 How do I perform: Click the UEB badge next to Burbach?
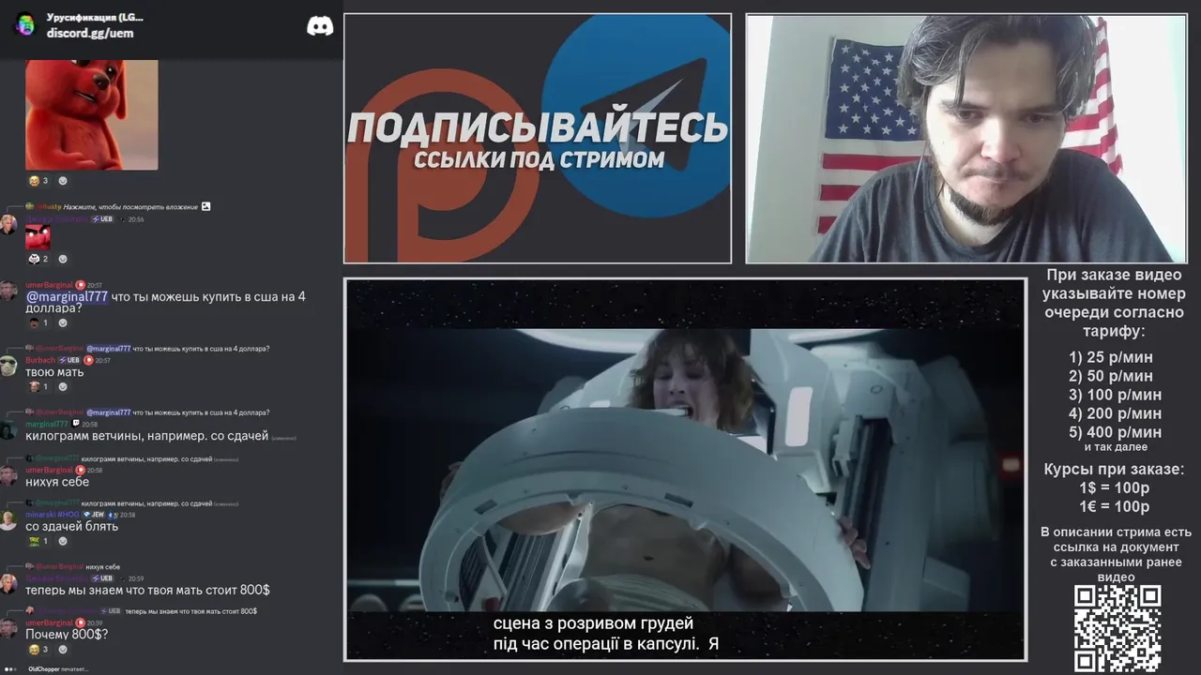coord(69,360)
